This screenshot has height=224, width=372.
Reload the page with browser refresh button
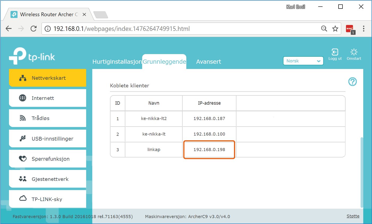coord(33,28)
